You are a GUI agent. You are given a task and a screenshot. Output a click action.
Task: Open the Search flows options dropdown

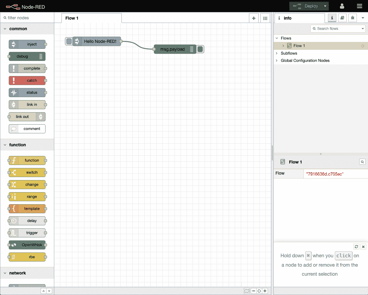(363, 29)
